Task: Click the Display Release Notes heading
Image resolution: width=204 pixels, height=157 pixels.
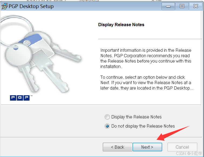Action: [x=121, y=25]
